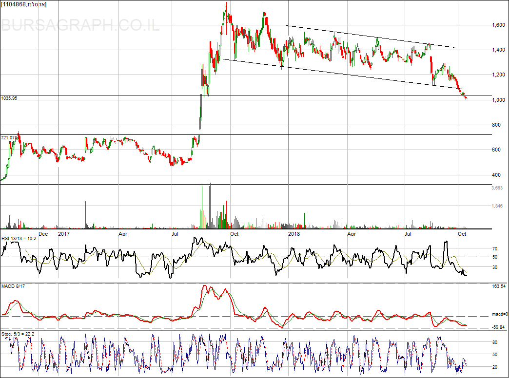Select the 400 price axis label
The image size is (509, 378).
[x=496, y=175]
